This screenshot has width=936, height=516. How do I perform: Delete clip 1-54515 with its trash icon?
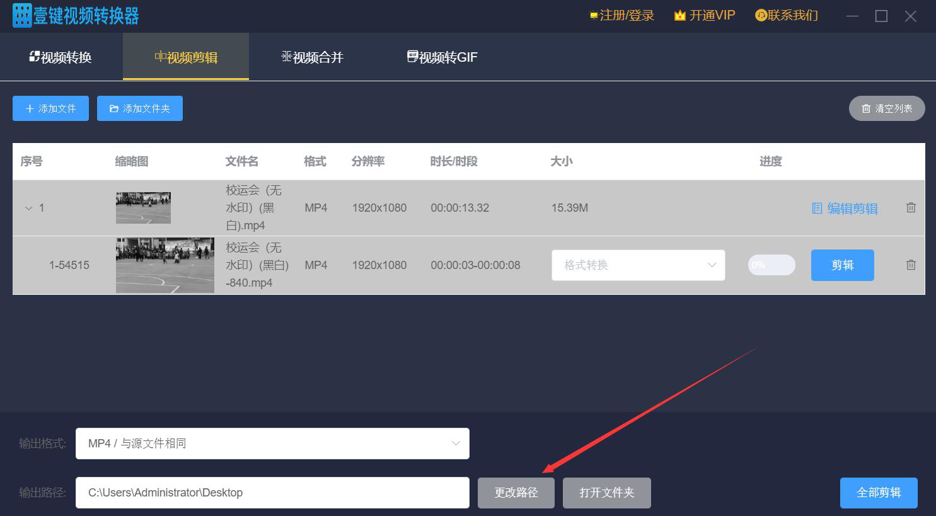(x=911, y=265)
